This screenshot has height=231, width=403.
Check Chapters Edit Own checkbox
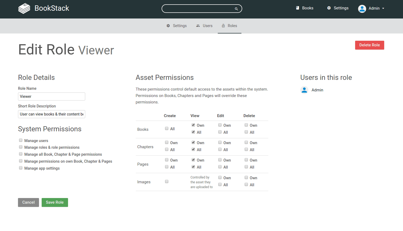pos(220,142)
